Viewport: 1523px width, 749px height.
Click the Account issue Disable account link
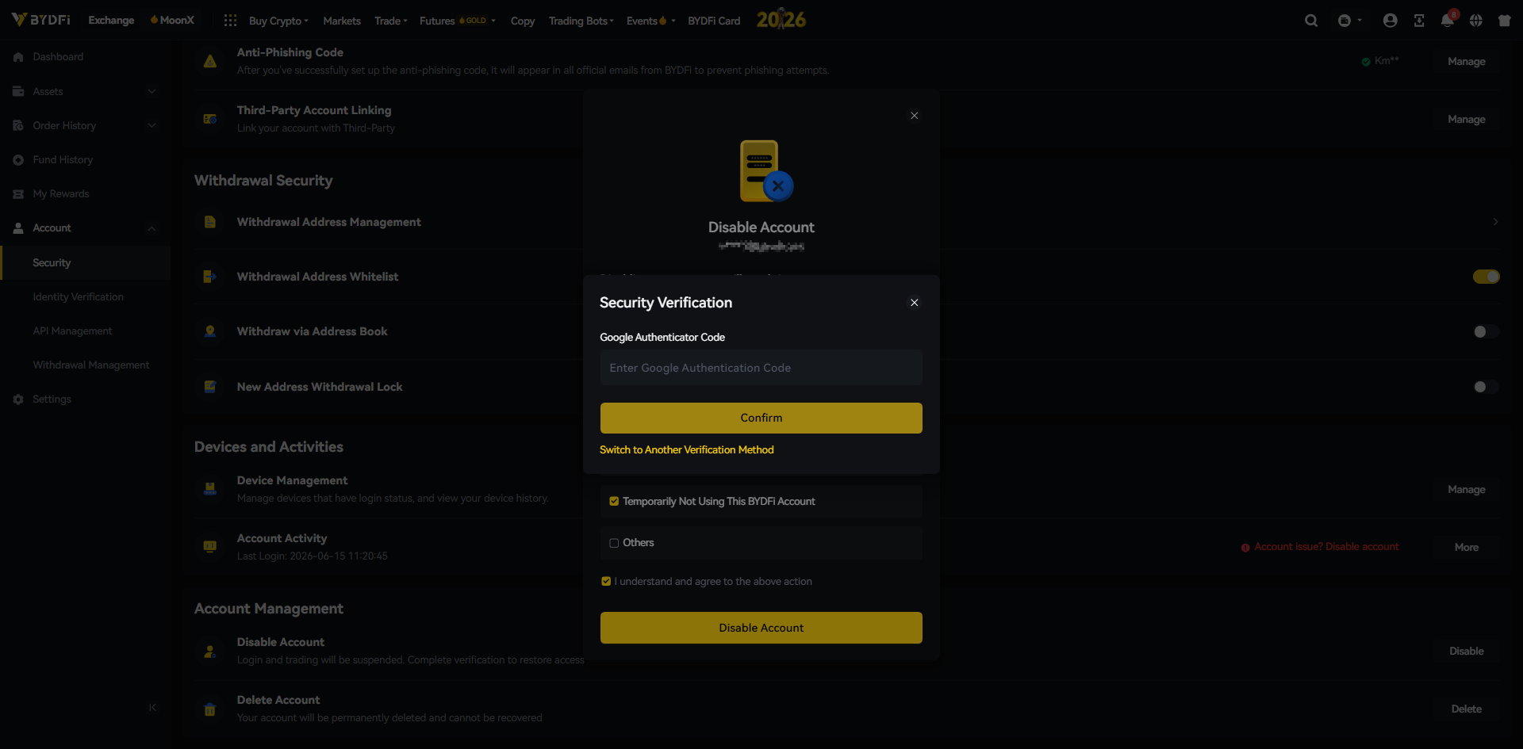tap(1320, 547)
